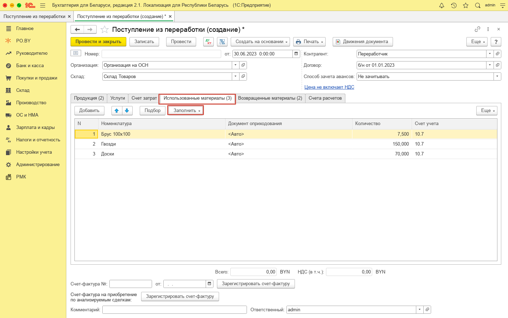Add document to favorites with star icon
Image resolution: width=508 pixels, height=318 pixels.
click(104, 29)
